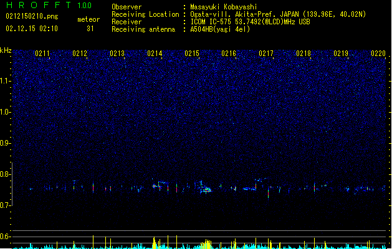Select the Ogata-vill. Akita-Pref. JAPAN location text
Screen dimensions: 392x249
pyautogui.click(x=278, y=14)
